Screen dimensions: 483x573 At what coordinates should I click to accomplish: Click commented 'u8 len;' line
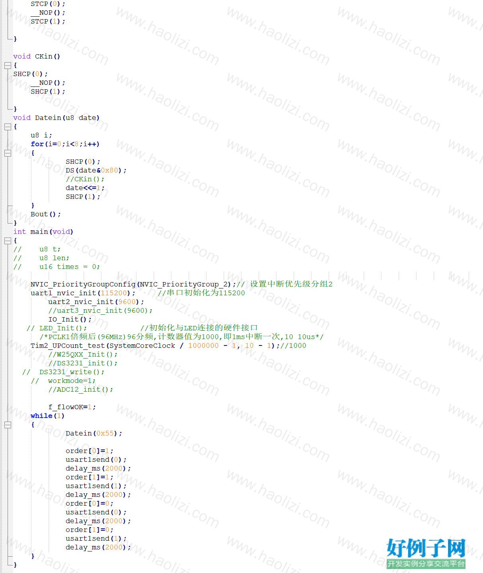[x=41, y=258]
